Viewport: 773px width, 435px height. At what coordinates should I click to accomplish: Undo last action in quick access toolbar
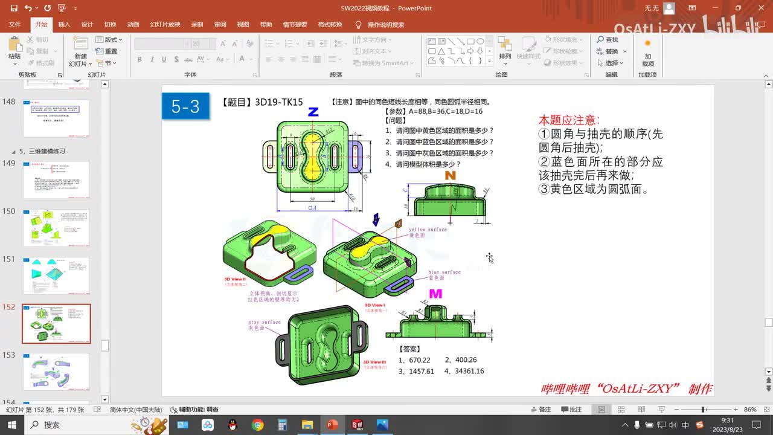click(x=28, y=8)
